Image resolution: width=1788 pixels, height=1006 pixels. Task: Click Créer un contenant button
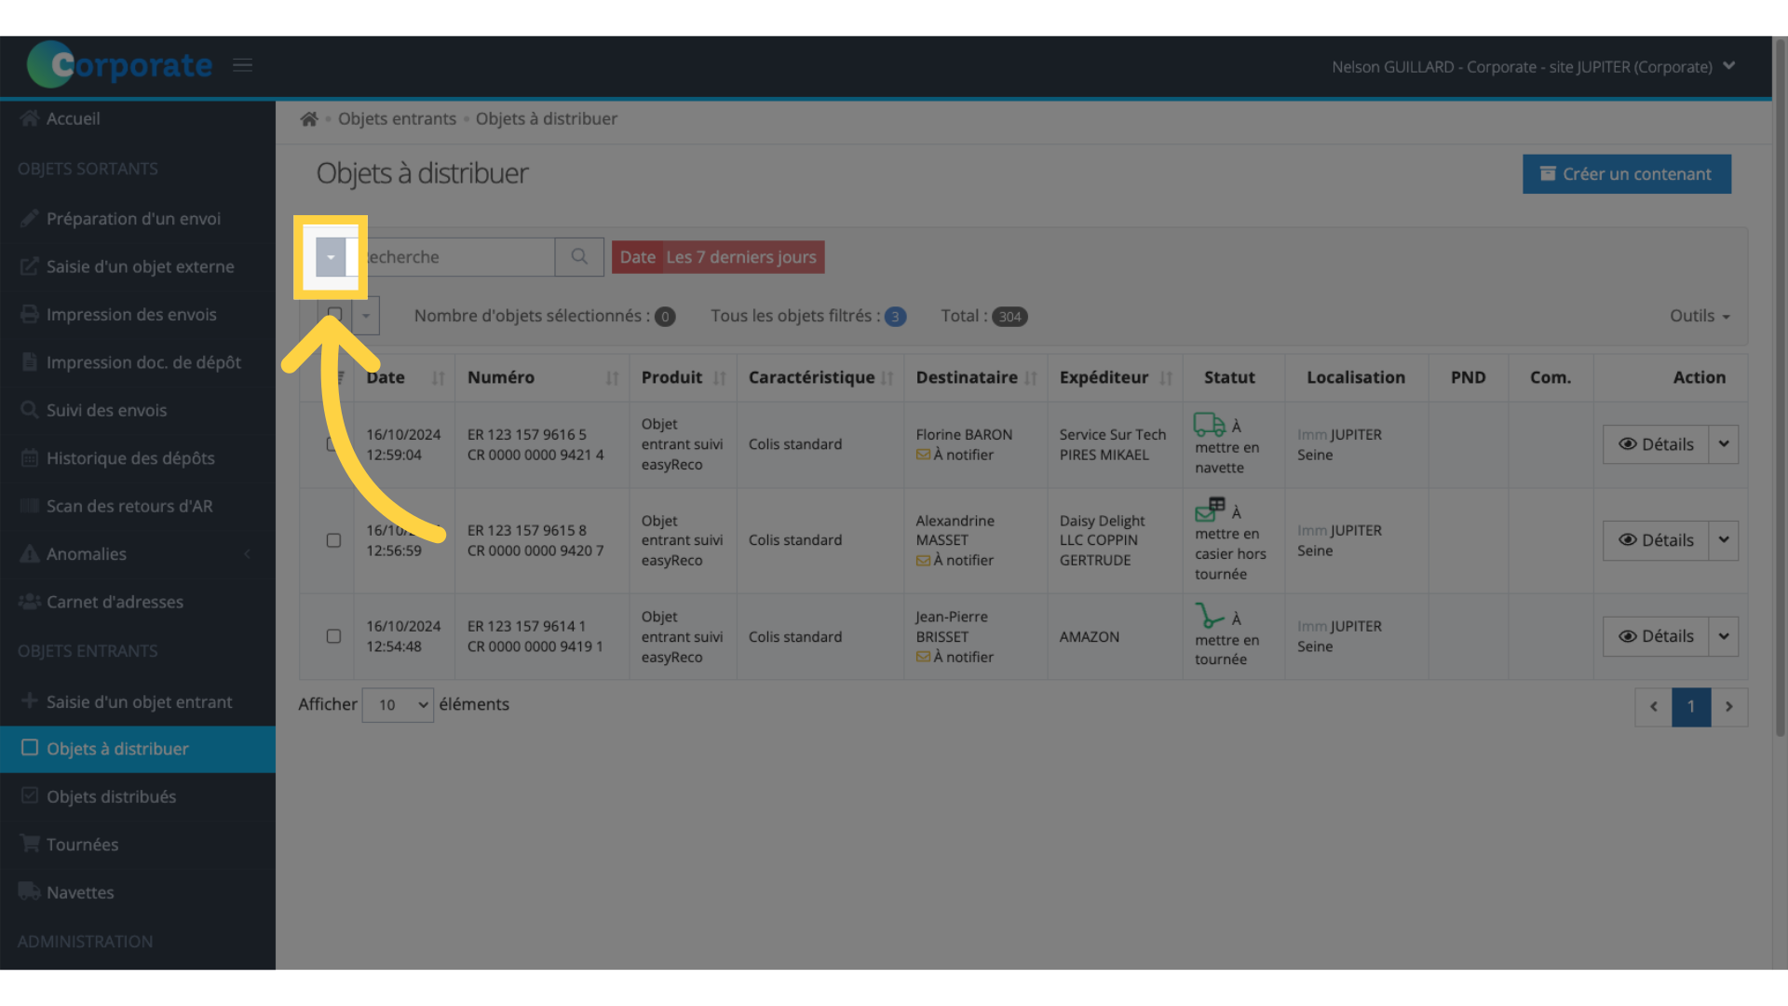(1626, 174)
